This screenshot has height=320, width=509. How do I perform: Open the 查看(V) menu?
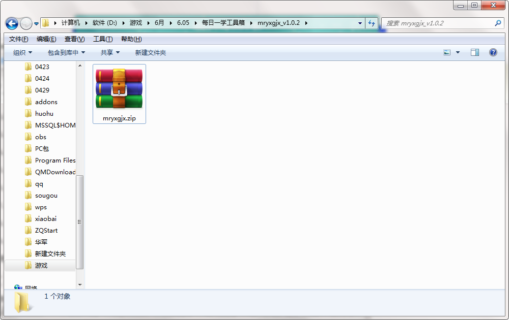click(75, 39)
